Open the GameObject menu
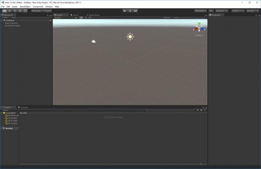The height and width of the screenshot is (169, 261). [x=25, y=7]
